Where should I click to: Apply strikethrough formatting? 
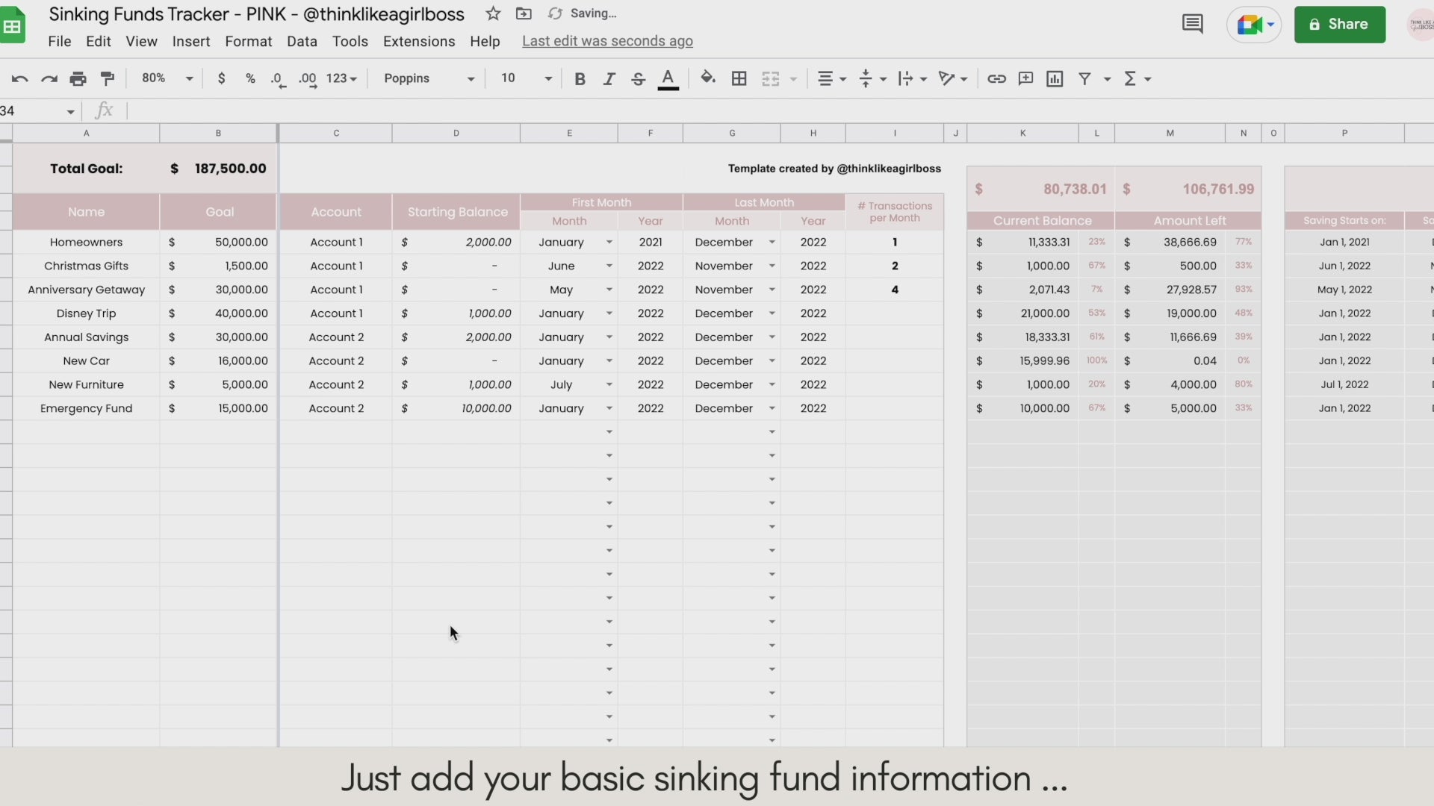(638, 78)
